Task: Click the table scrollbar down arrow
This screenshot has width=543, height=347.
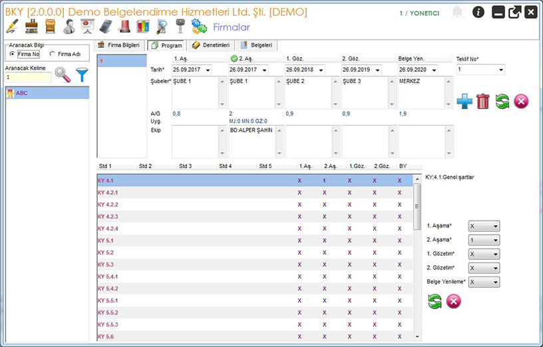Action: tap(417, 336)
